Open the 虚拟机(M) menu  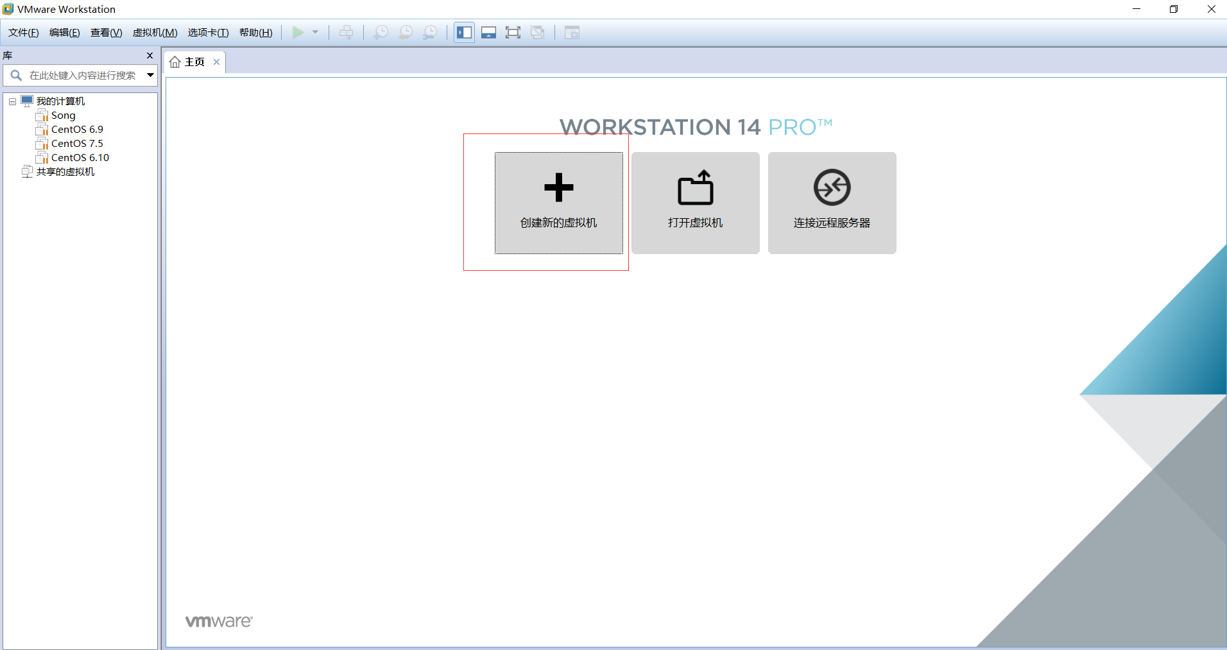155,33
